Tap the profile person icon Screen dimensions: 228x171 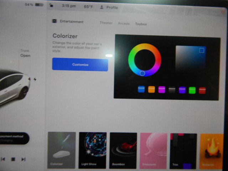coord(102,7)
